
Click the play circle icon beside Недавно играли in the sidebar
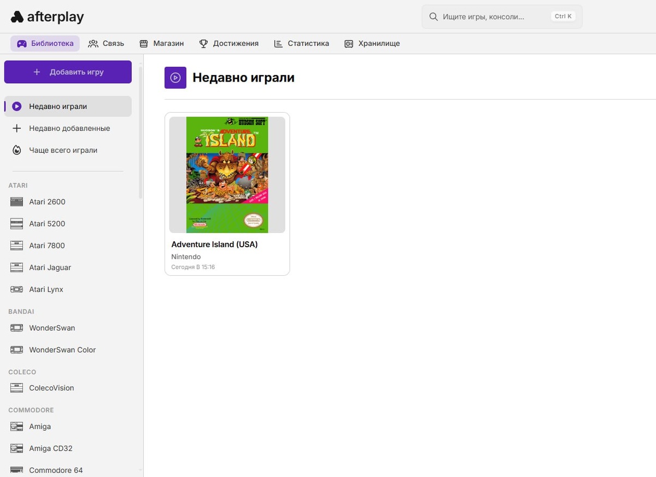point(17,107)
